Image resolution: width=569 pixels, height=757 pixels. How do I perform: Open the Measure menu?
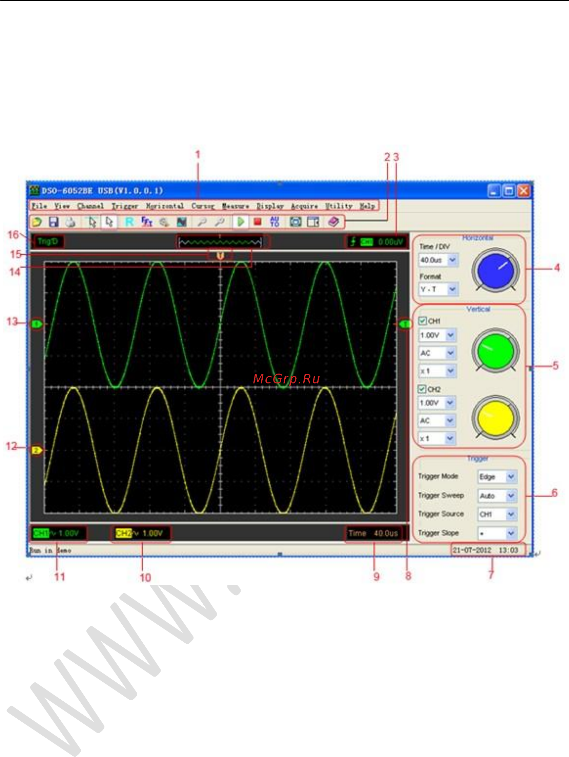236,206
